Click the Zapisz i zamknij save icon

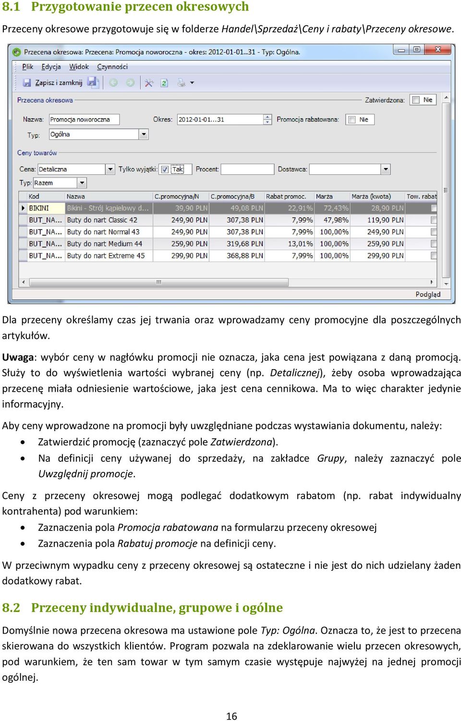click(27, 83)
